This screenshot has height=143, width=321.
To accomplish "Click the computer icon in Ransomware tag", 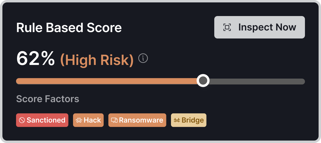I will click(114, 120).
